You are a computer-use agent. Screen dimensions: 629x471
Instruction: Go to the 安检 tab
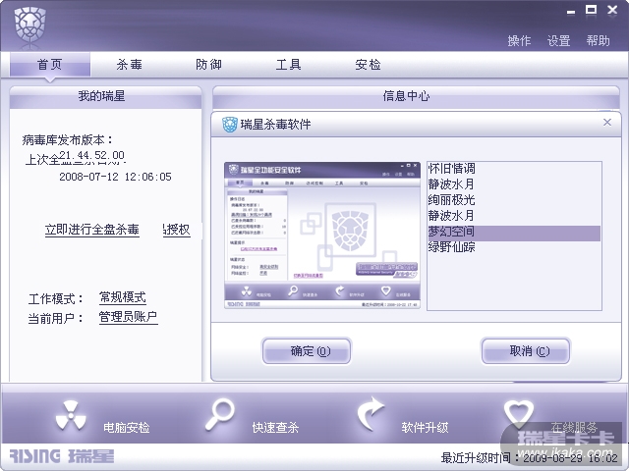[x=368, y=64]
